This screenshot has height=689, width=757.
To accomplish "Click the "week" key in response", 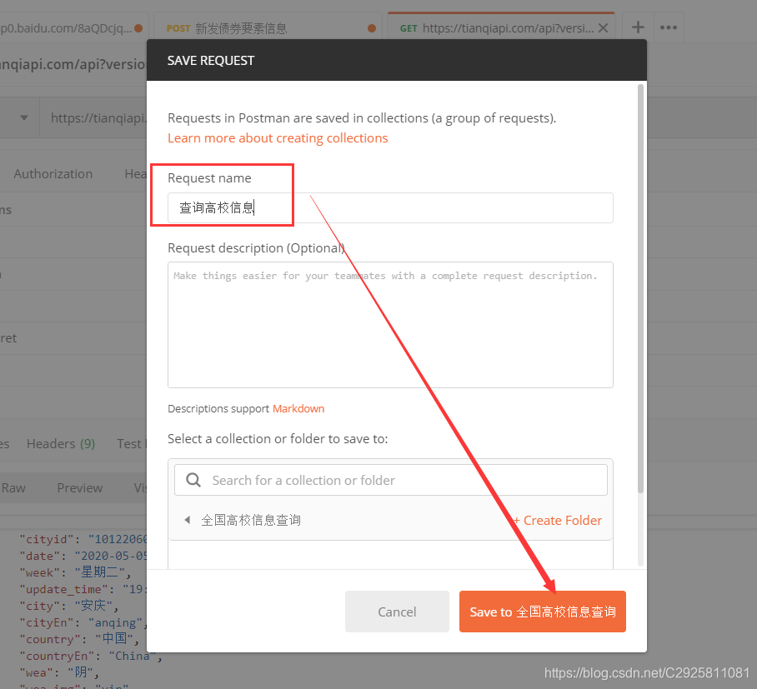I will tap(39, 572).
